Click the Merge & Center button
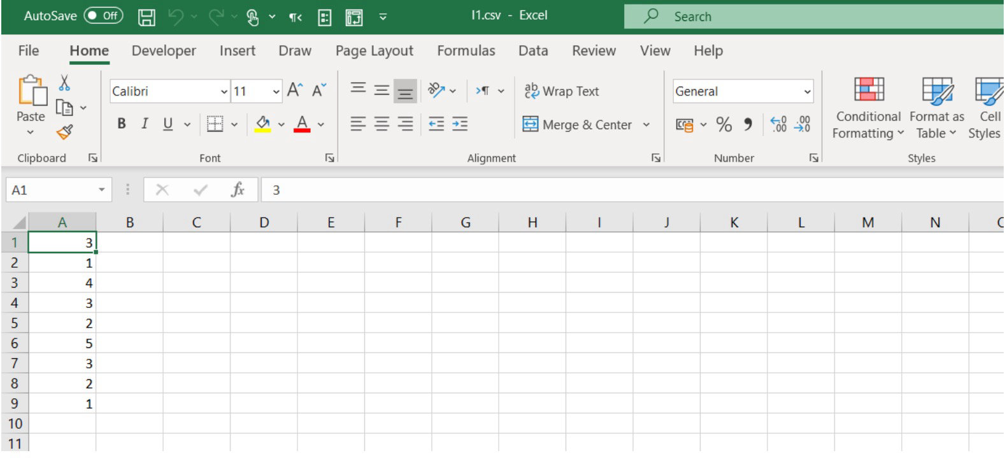Screen dimensions: 1005x467 (x=578, y=125)
